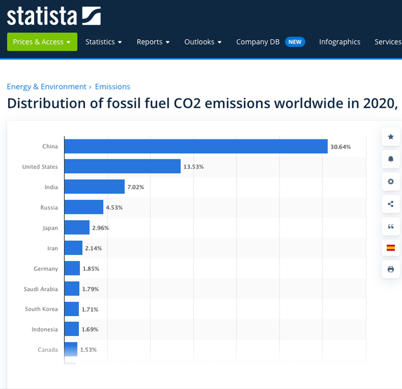This screenshot has width=402, height=389.
Task: Click the India axis label
Action: pos(51,187)
